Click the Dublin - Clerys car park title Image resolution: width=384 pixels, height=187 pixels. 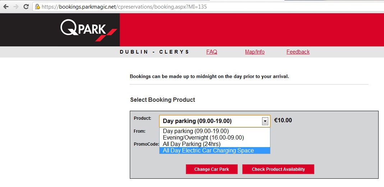(154, 52)
